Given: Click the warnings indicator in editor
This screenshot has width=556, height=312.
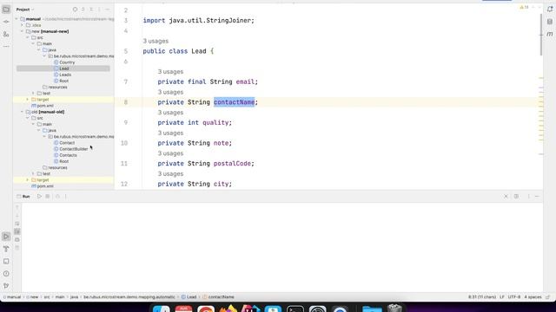Looking at the screenshot, I should [524, 7].
